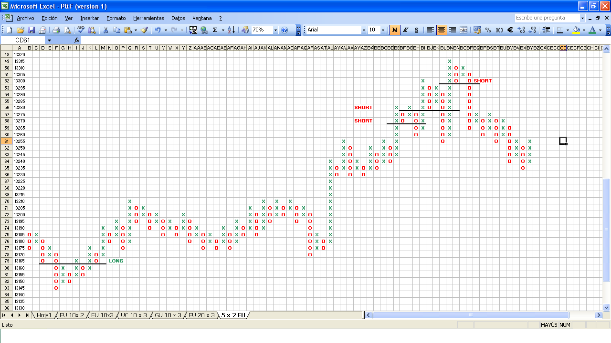The width and height of the screenshot is (611, 343).
Task: Apply Euro currency style
Action: 510,30
